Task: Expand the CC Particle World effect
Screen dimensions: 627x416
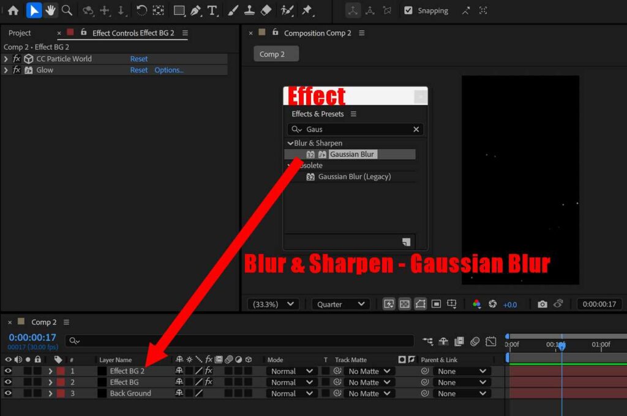Action: tap(6, 59)
